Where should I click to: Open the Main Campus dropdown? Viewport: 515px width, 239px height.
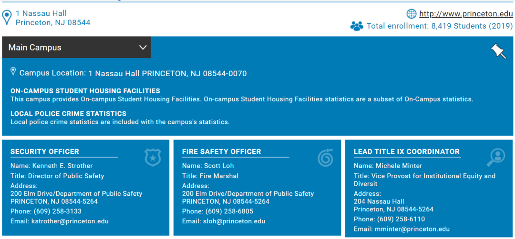coord(76,48)
